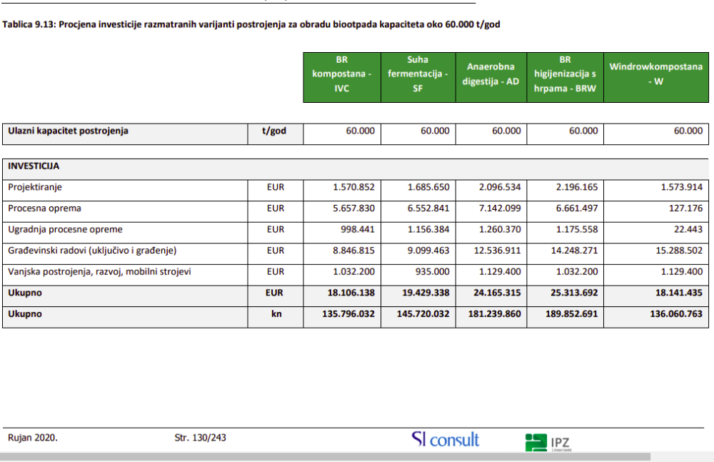Click the Građevinski radovi row label
Screen dimensions: 714x462
pos(91,251)
